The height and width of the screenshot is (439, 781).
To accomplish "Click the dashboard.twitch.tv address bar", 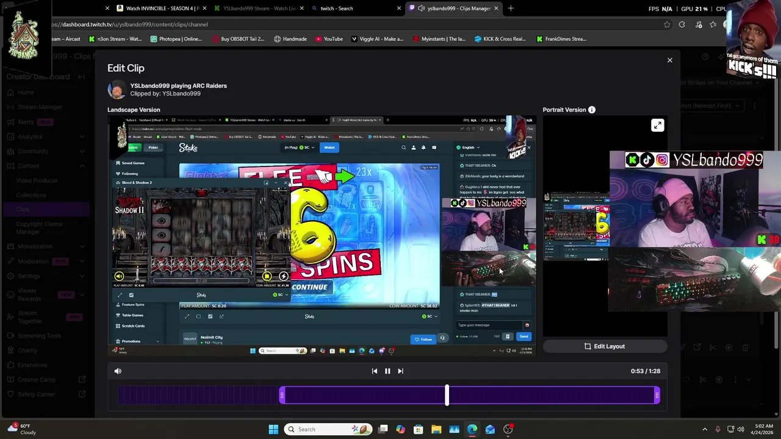I will pyautogui.click(x=354, y=24).
